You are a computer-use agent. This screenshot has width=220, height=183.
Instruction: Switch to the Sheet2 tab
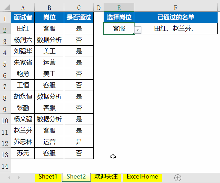coord(76,177)
